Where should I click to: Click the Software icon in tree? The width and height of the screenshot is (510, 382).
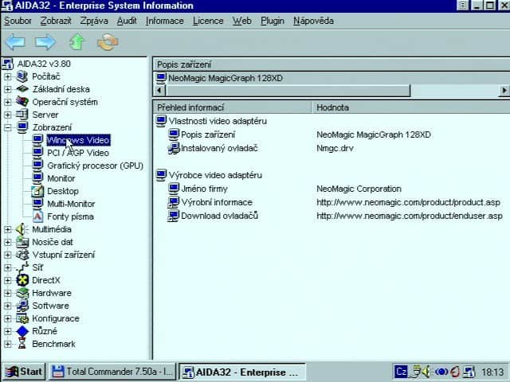tap(22, 306)
